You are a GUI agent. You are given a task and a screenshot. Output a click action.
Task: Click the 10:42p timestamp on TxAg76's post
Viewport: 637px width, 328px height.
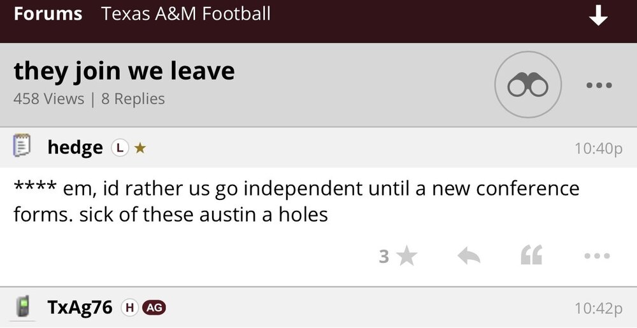coord(598,308)
